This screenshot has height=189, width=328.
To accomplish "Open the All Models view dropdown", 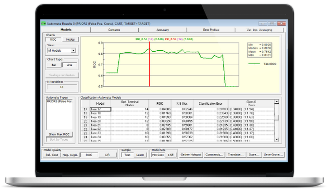I will [x=73, y=50].
